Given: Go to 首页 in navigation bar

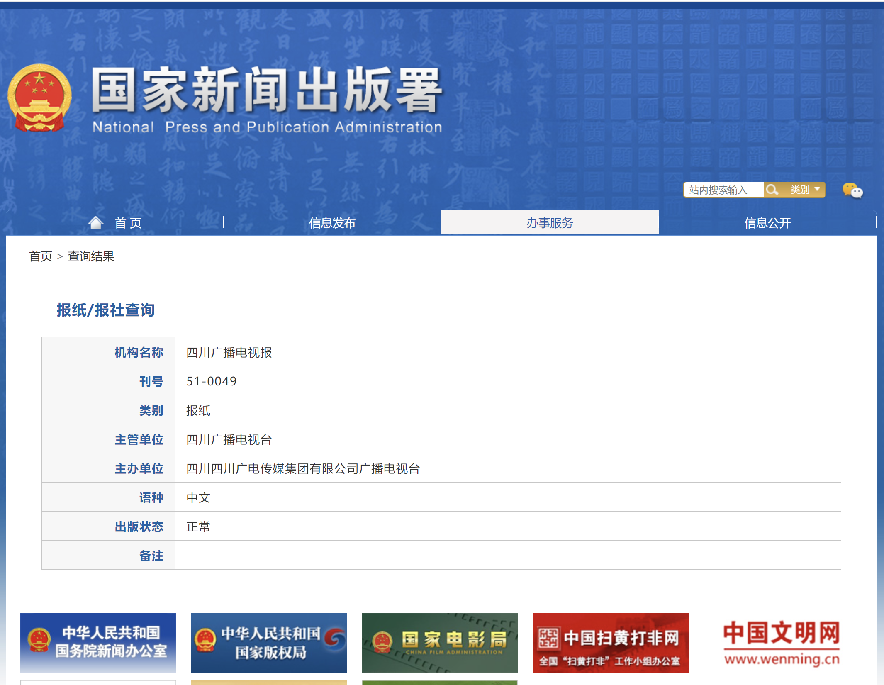Looking at the screenshot, I should pyautogui.click(x=128, y=223).
